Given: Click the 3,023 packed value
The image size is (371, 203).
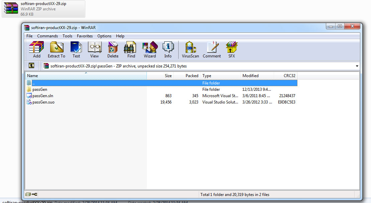Looking at the screenshot, I should click(x=194, y=102).
